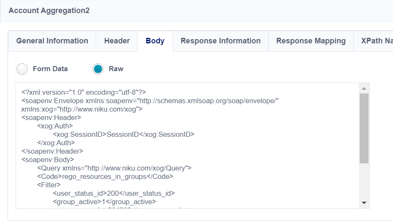Screen dimensions: 393x221
Task: Click the grey scrollbar thumb of body editor
Action: pos(364,128)
